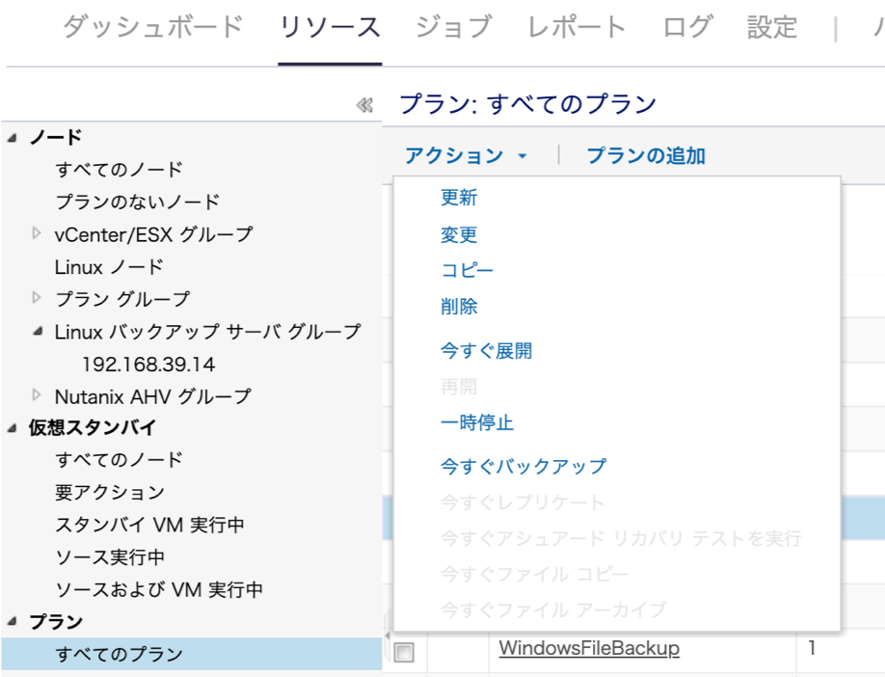Collapse the 仮想スタンバイ section
Screen dimensions: 885x677
[13, 428]
